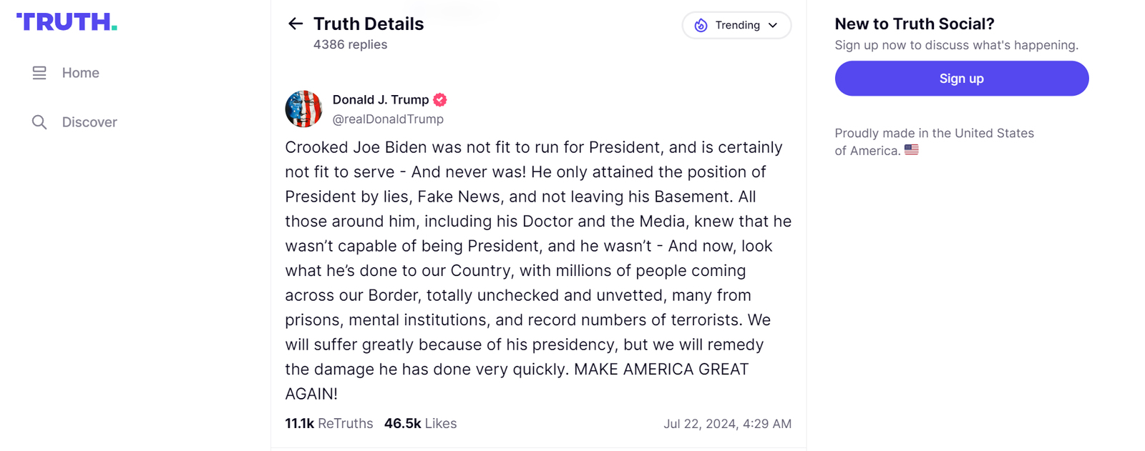1145x451 pixels.
Task: Open Donald J. Trump's profile avatar
Action: click(x=303, y=109)
